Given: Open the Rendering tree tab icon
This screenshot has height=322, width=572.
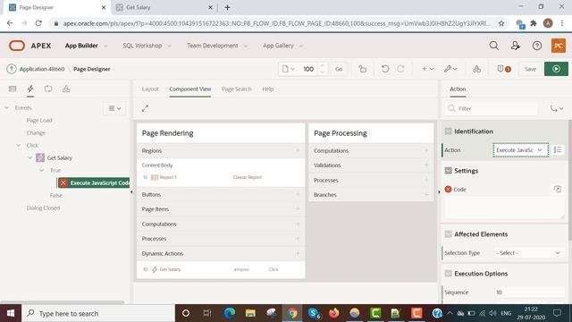Looking at the screenshot, I should click(x=13, y=89).
